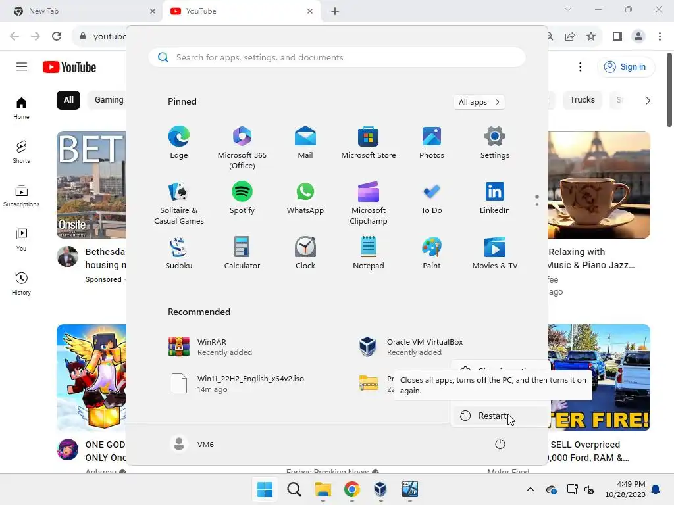The image size is (674, 505).
Task: Click the YouTube page vertical scrollbar
Action: (669, 90)
